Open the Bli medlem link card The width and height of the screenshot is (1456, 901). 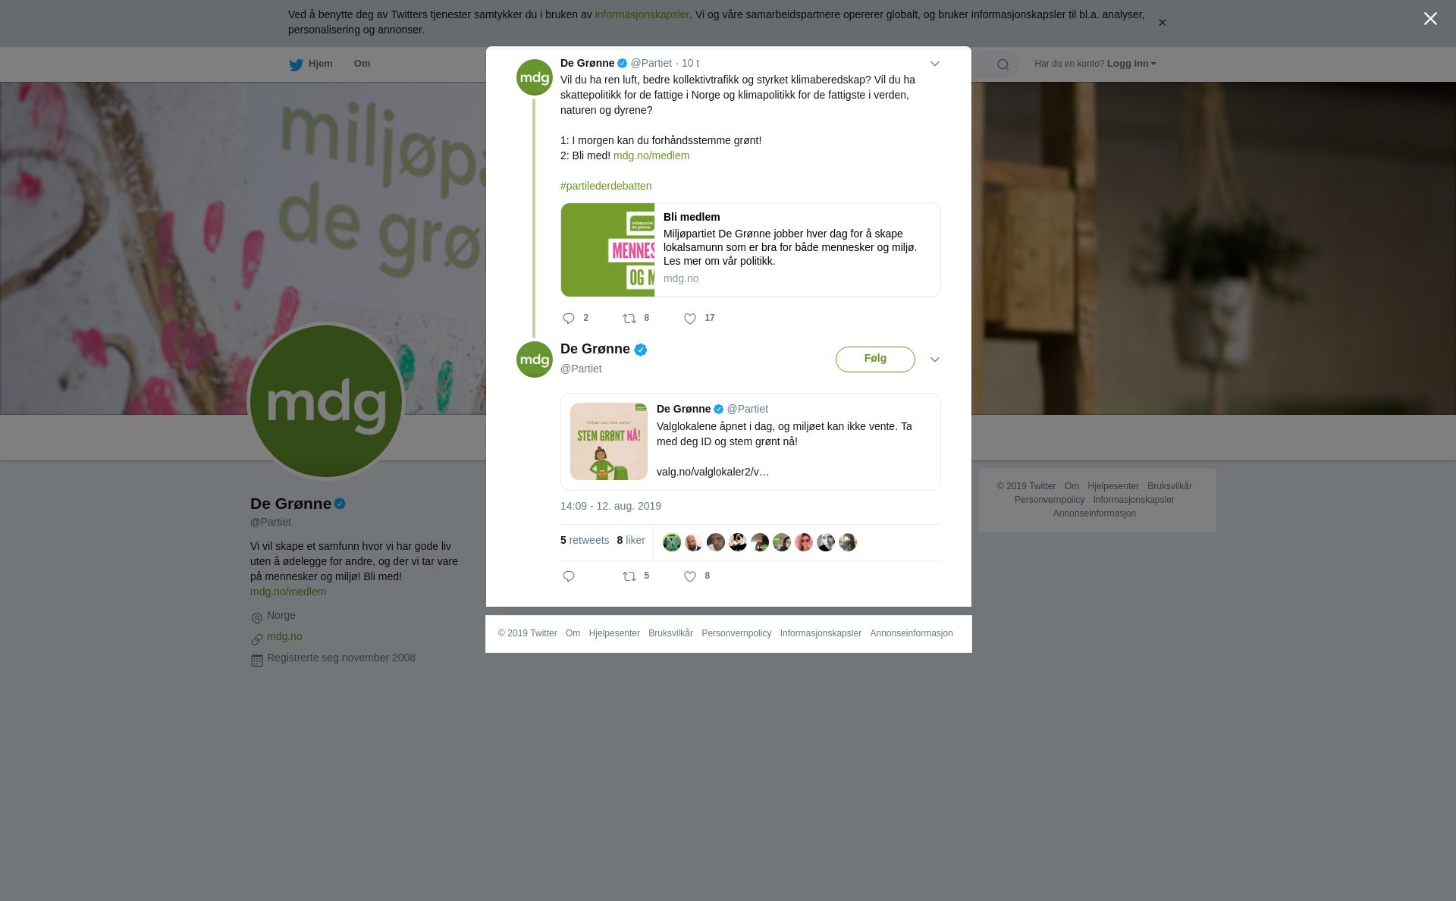(751, 250)
